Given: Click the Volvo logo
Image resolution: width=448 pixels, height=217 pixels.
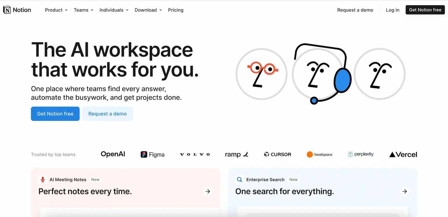Looking at the screenshot, I should (195, 154).
